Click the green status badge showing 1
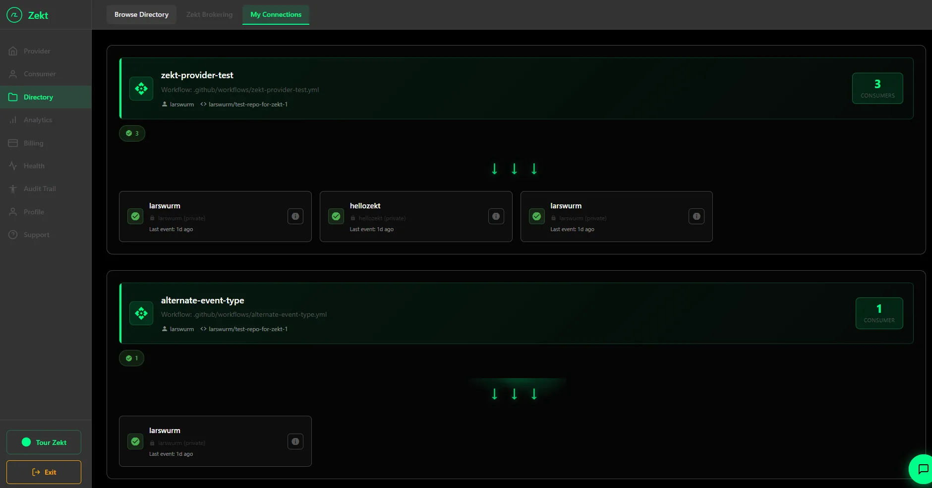Viewport: 932px width, 488px height. [x=131, y=358]
